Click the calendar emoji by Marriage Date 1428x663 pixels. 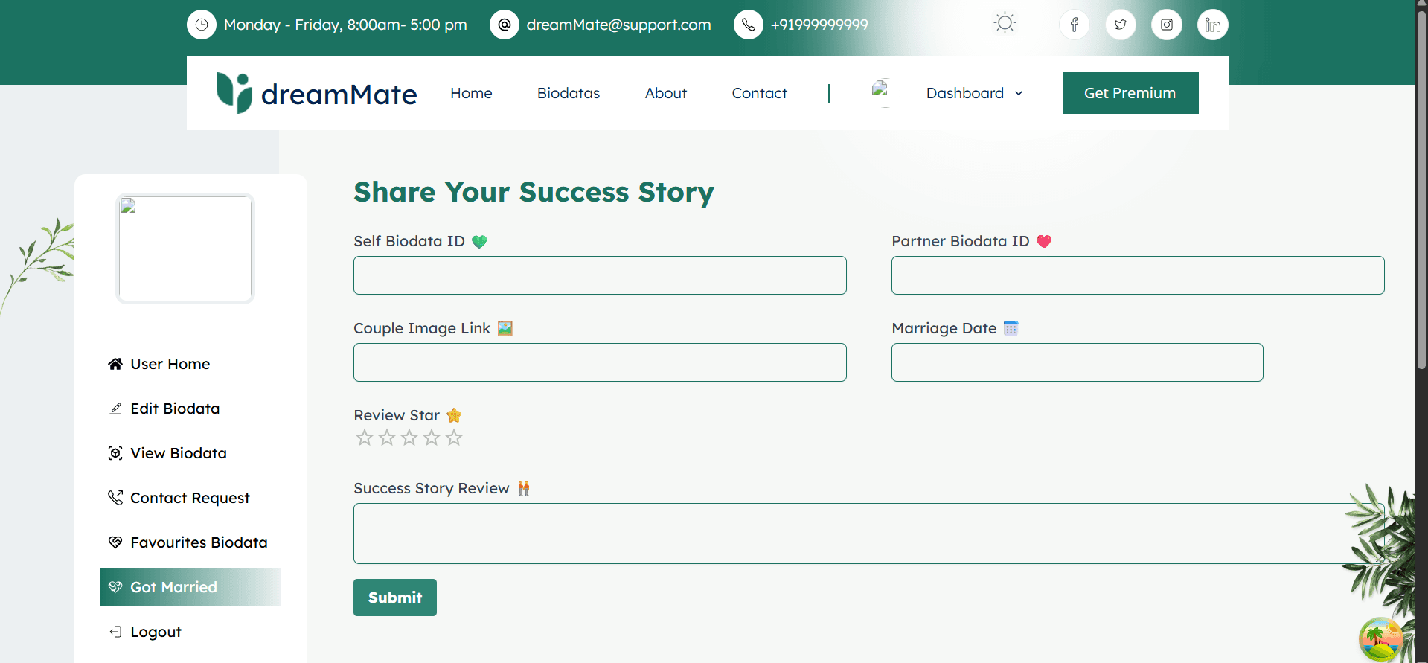coord(1011,328)
